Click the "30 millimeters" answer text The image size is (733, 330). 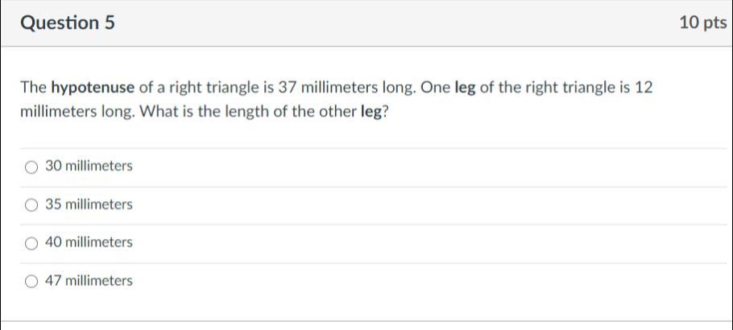[89, 166]
